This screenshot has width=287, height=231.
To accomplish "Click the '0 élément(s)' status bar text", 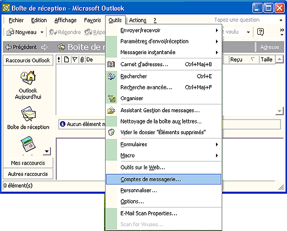I will click(18, 186).
